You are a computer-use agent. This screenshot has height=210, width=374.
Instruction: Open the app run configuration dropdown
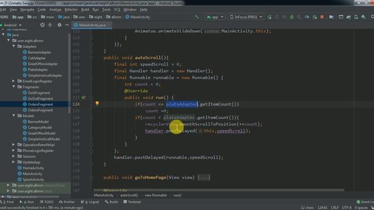(x=215, y=17)
